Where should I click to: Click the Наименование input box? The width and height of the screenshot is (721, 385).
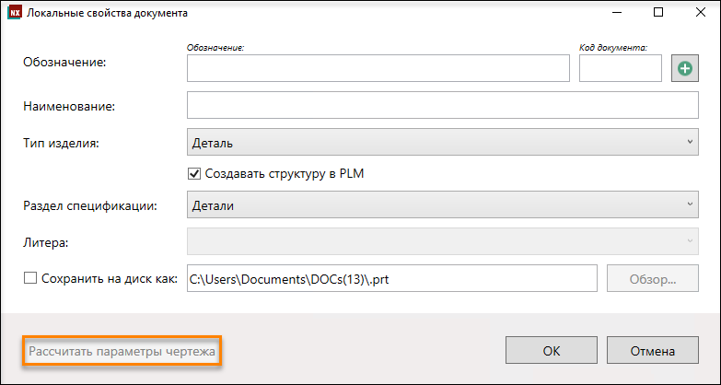point(443,105)
